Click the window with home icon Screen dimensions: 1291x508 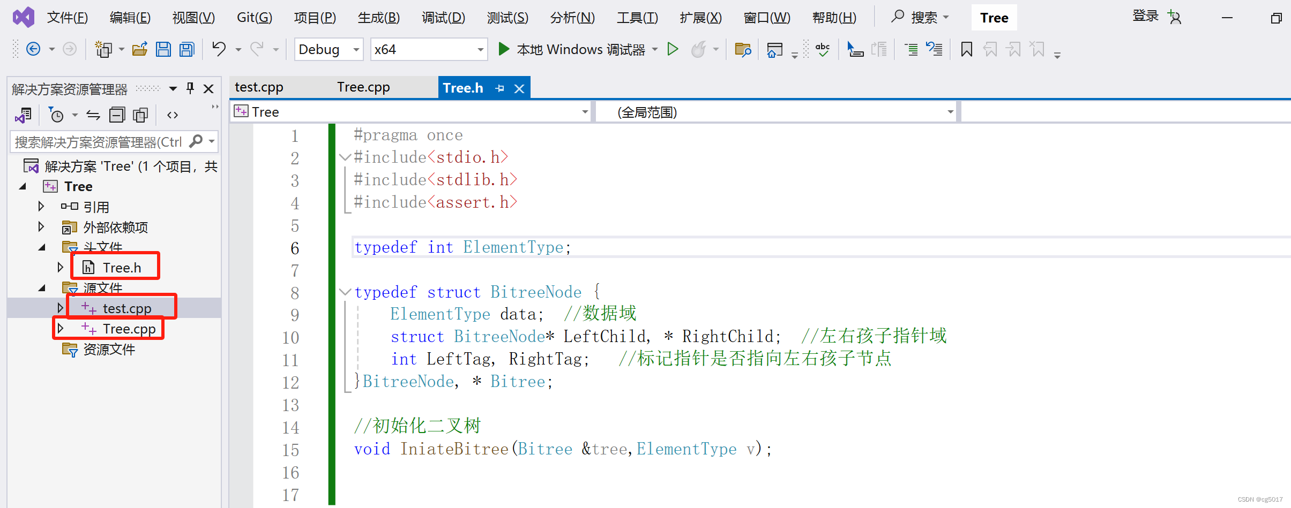(775, 50)
